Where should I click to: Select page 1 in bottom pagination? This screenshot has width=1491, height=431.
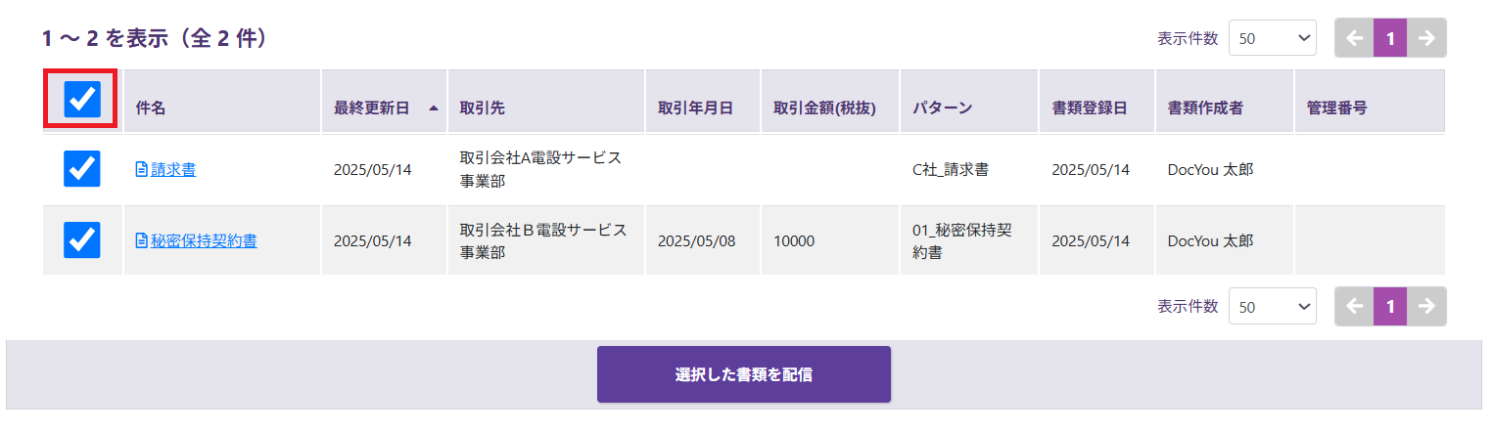pyautogui.click(x=1390, y=306)
